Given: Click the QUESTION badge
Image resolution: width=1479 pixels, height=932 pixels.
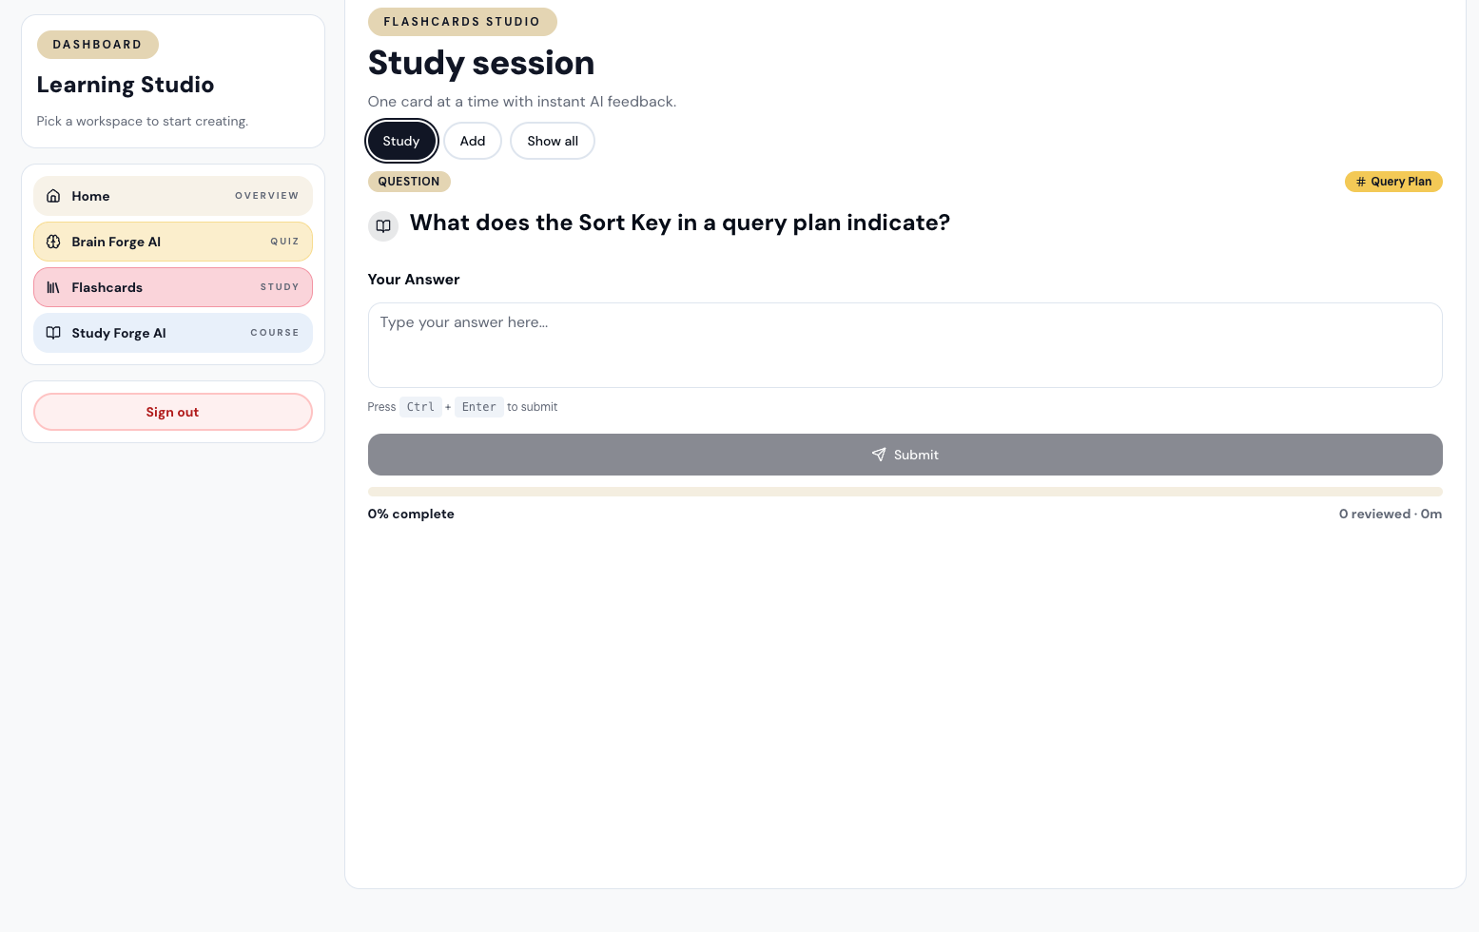Looking at the screenshot, I should [409, 182].
